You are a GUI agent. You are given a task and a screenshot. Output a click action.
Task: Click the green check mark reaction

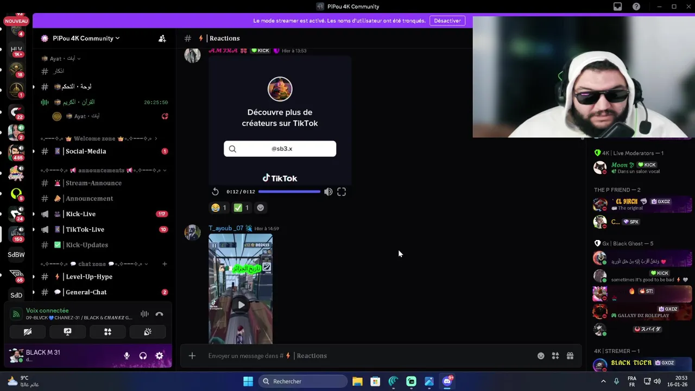click(x=241, y=208)
